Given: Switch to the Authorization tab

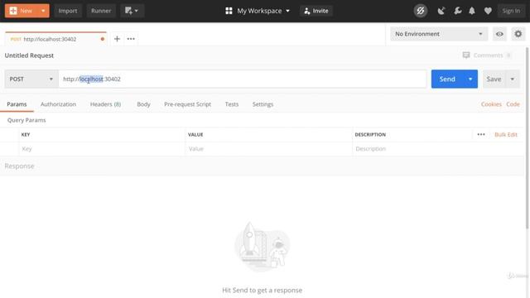Looking at the screenshot, I should 58,104.
